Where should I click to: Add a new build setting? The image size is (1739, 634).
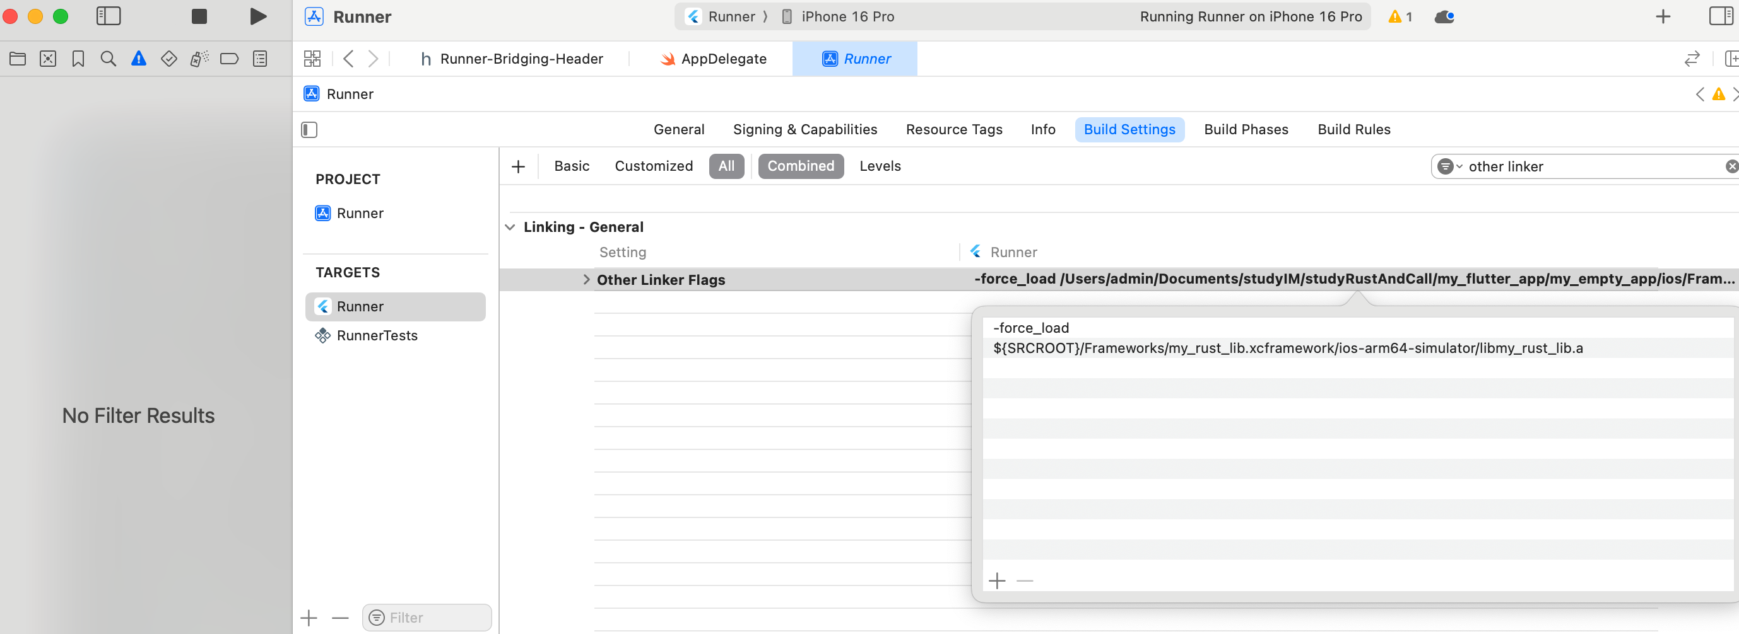[518, 166]
